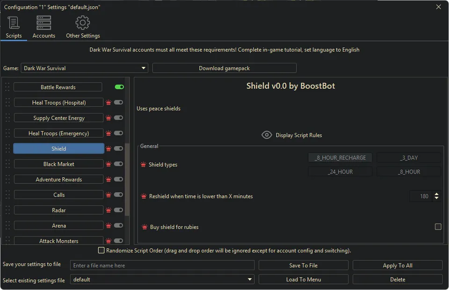This screenshot has width=449, height=290.
Task: Select the _8_HOUR shield type
Action: (409, 172)
